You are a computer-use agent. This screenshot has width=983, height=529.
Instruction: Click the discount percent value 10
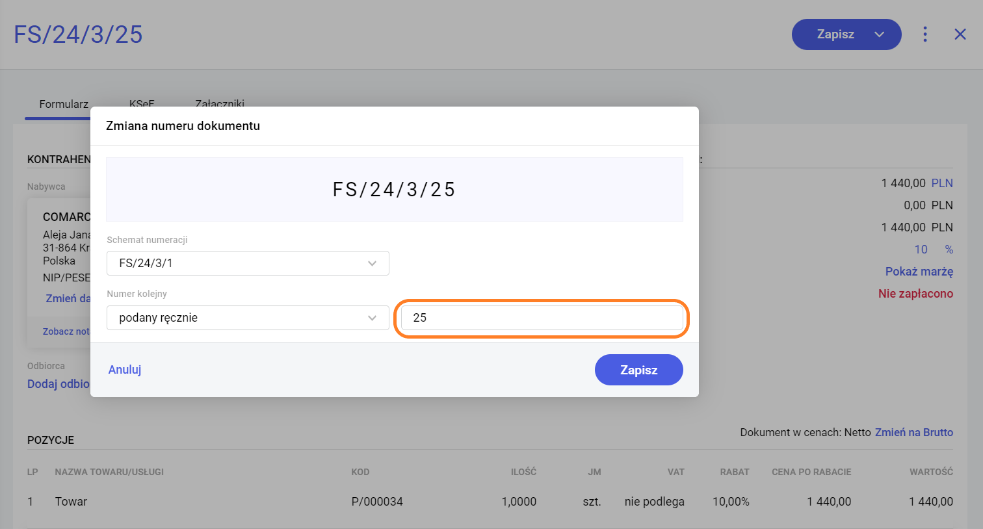921,250
